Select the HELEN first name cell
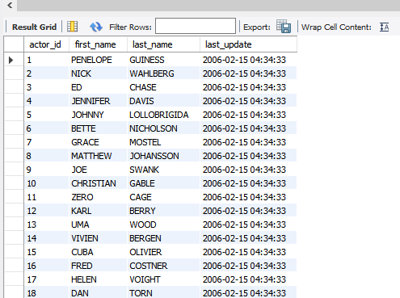 point(98,279)
